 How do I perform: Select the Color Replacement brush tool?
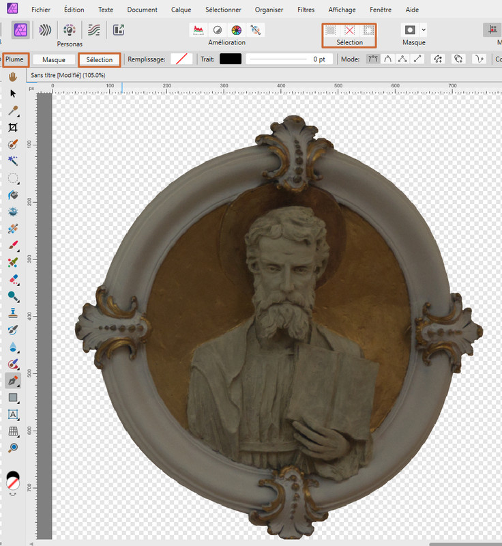point(13,262)
